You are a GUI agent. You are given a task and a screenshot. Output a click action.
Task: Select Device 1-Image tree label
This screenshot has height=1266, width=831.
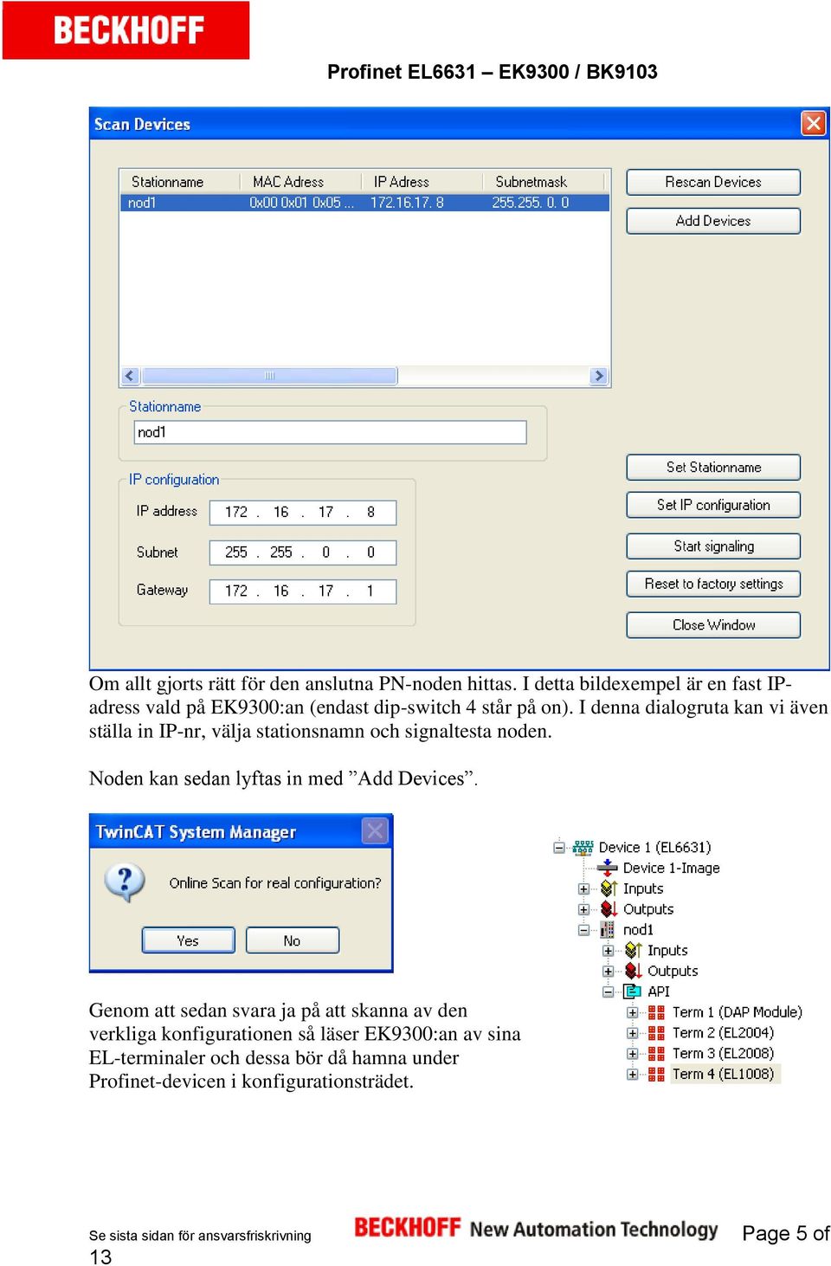pos(672,868)
